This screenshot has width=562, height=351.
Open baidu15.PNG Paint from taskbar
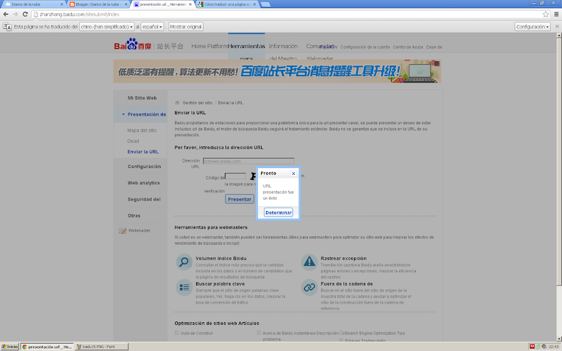point(102,347)
